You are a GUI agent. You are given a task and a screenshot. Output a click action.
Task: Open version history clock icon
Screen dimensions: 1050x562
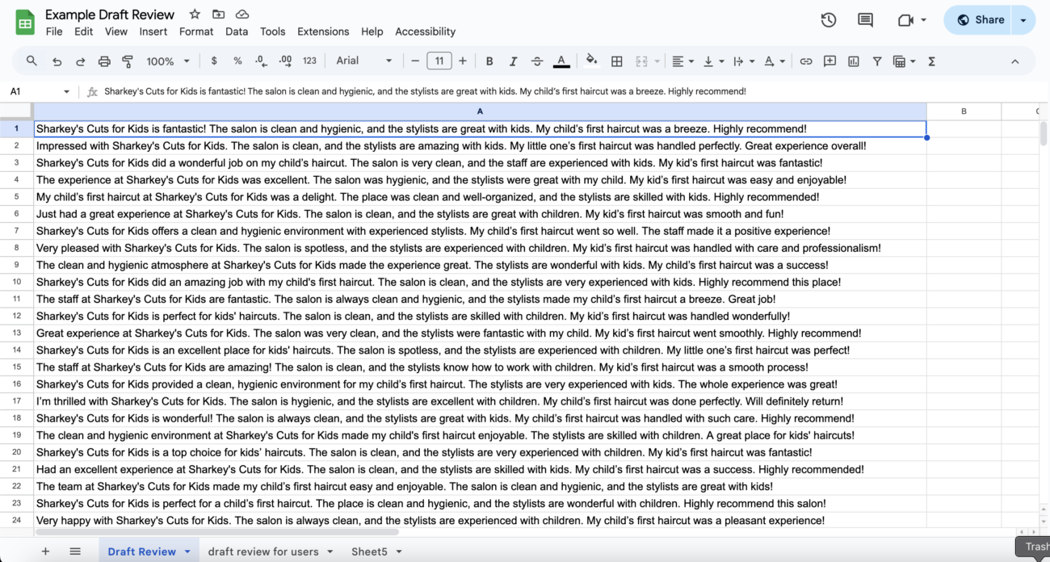tap(828, 20)
